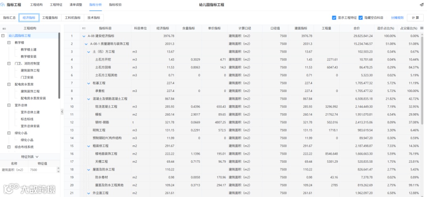Collapse the A-08 建安经济指标 row
The height and width of the screenshot is (197, 427).
84,36
